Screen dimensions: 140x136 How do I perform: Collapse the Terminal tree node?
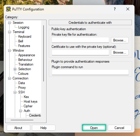[9, 32]
